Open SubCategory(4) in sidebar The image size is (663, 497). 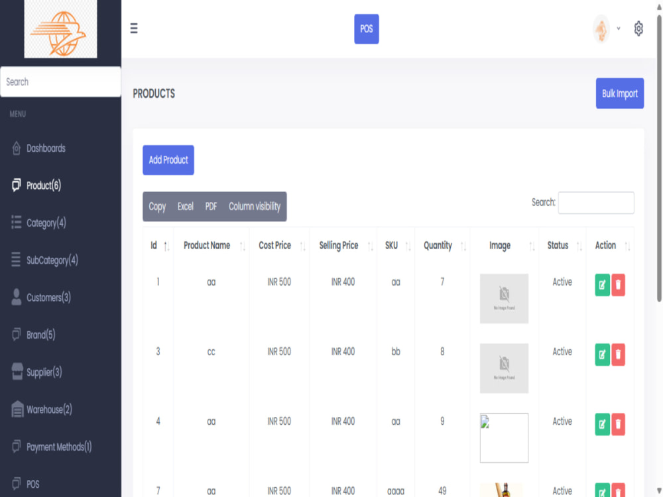[x=52, y=260]
